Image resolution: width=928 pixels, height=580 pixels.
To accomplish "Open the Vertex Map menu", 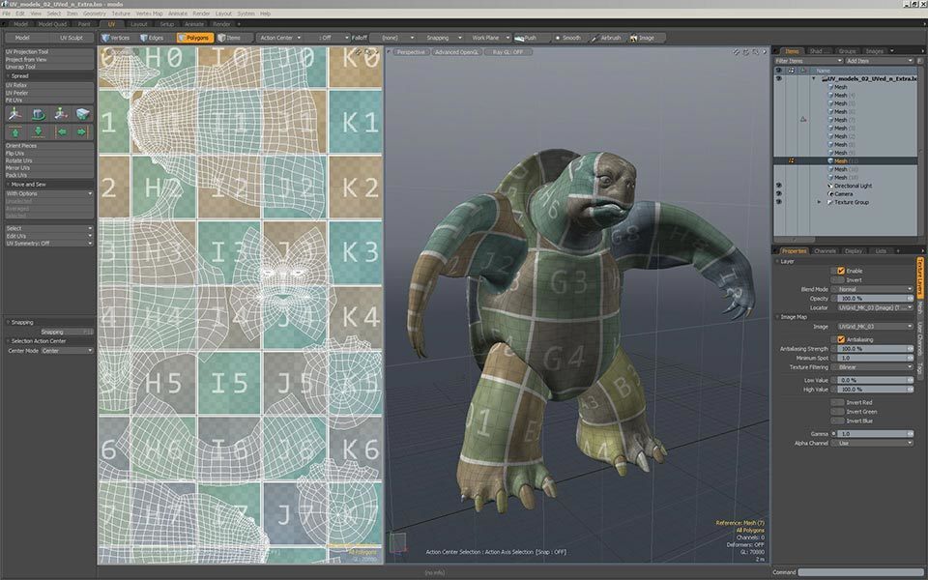I will [149, 14].
